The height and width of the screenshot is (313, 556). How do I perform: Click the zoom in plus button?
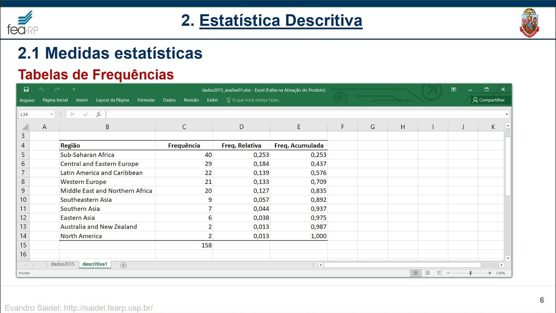[x=490, y=273]
